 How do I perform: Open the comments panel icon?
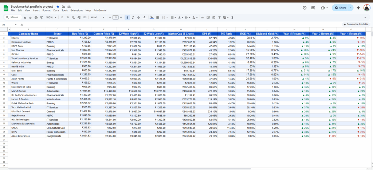click(x=313, y=8)
